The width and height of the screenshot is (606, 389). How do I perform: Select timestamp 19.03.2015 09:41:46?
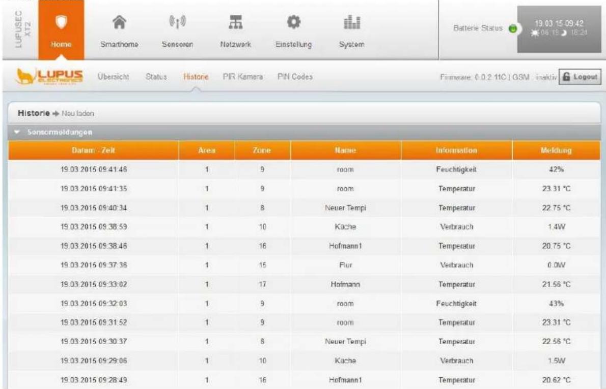(94, 169)
